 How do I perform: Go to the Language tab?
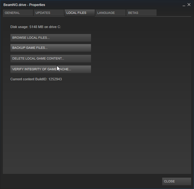[x=111, y=13]
